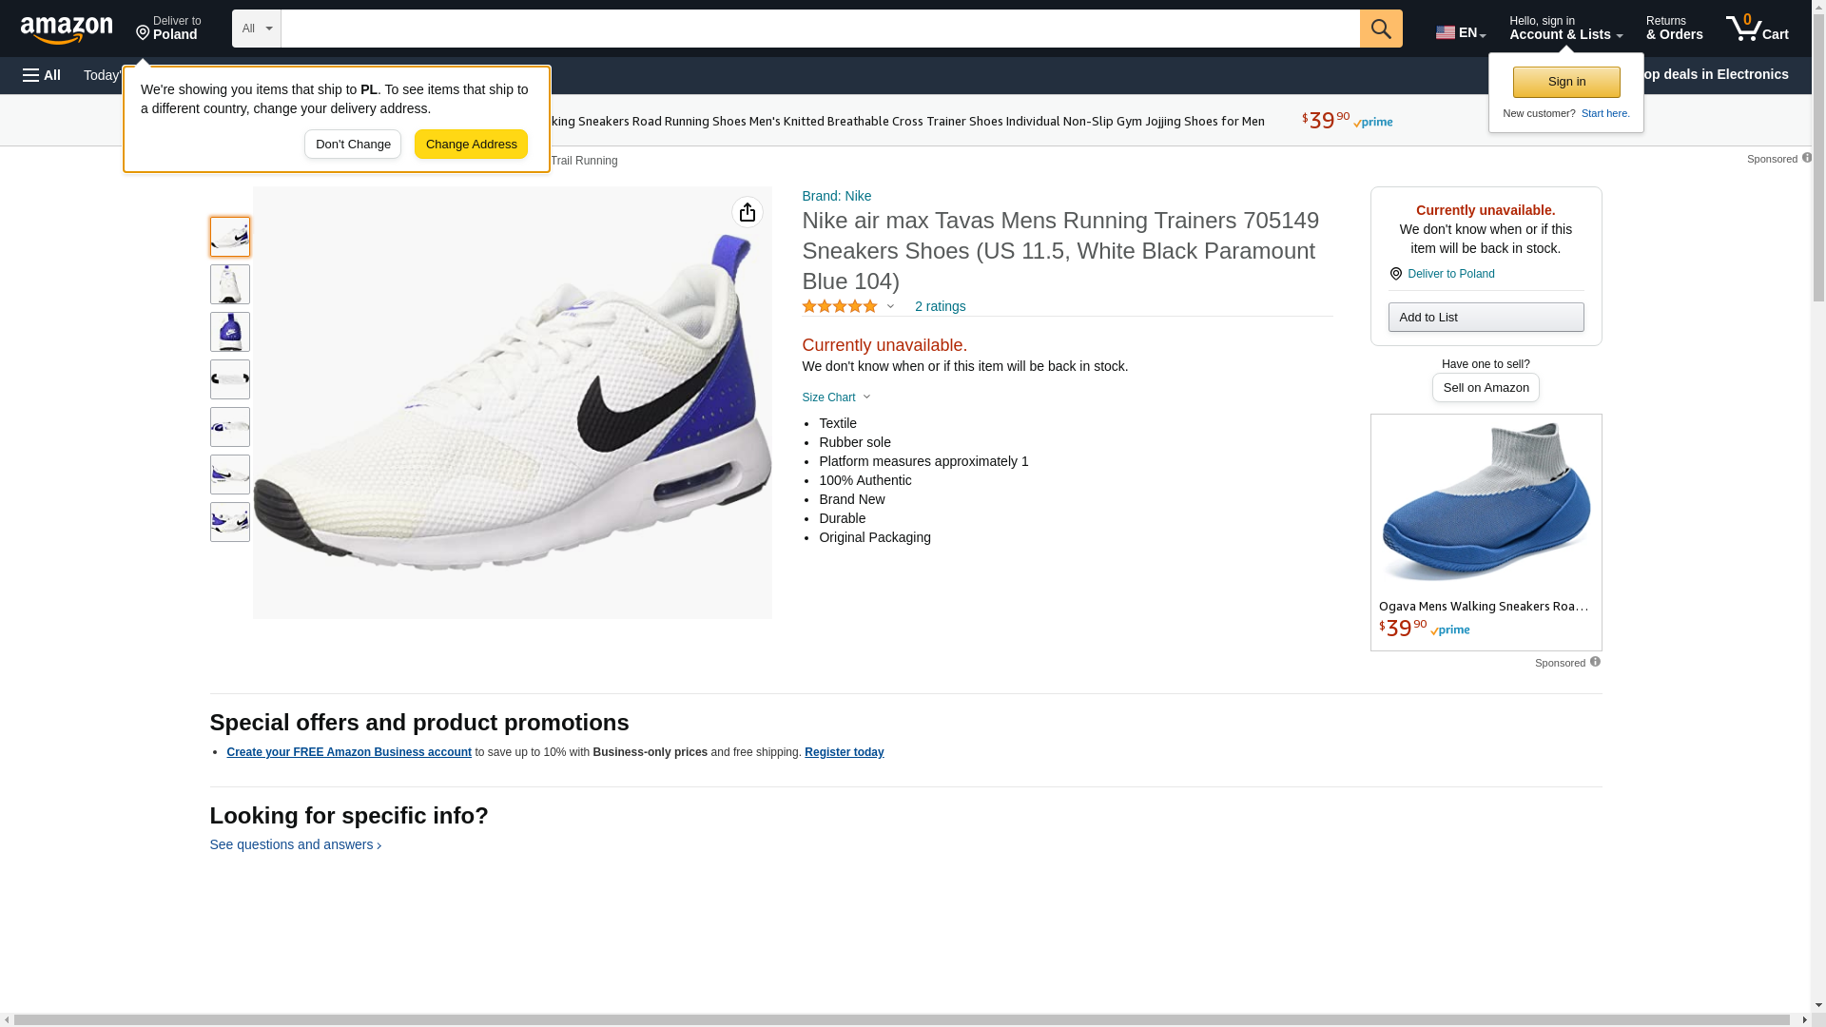Open the All hamburger menu
The height and width of the screenshot is (1027, 1826).
pos(42,75)
